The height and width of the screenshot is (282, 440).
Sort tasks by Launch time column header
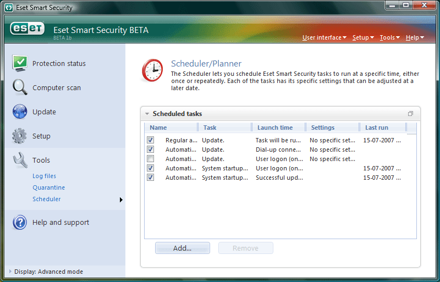[x=275, y=128]
